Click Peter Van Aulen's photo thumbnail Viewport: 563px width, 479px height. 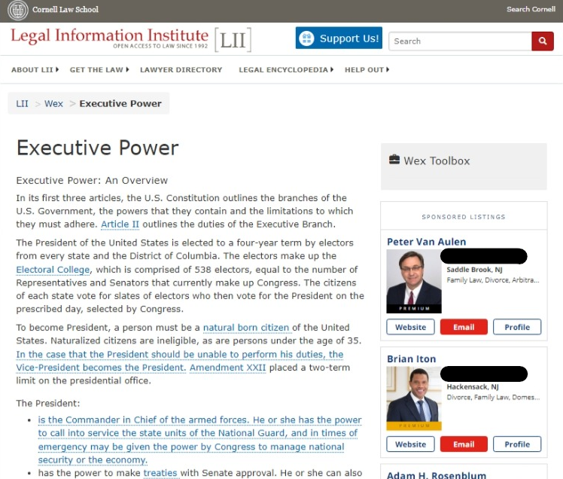[414, 282]
